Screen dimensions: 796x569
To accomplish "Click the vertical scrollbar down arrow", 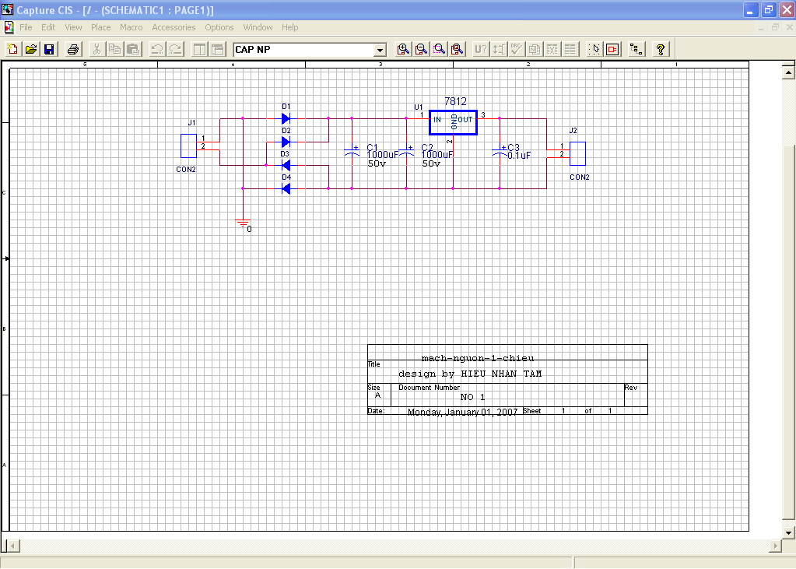I will [x=788, y=533].
